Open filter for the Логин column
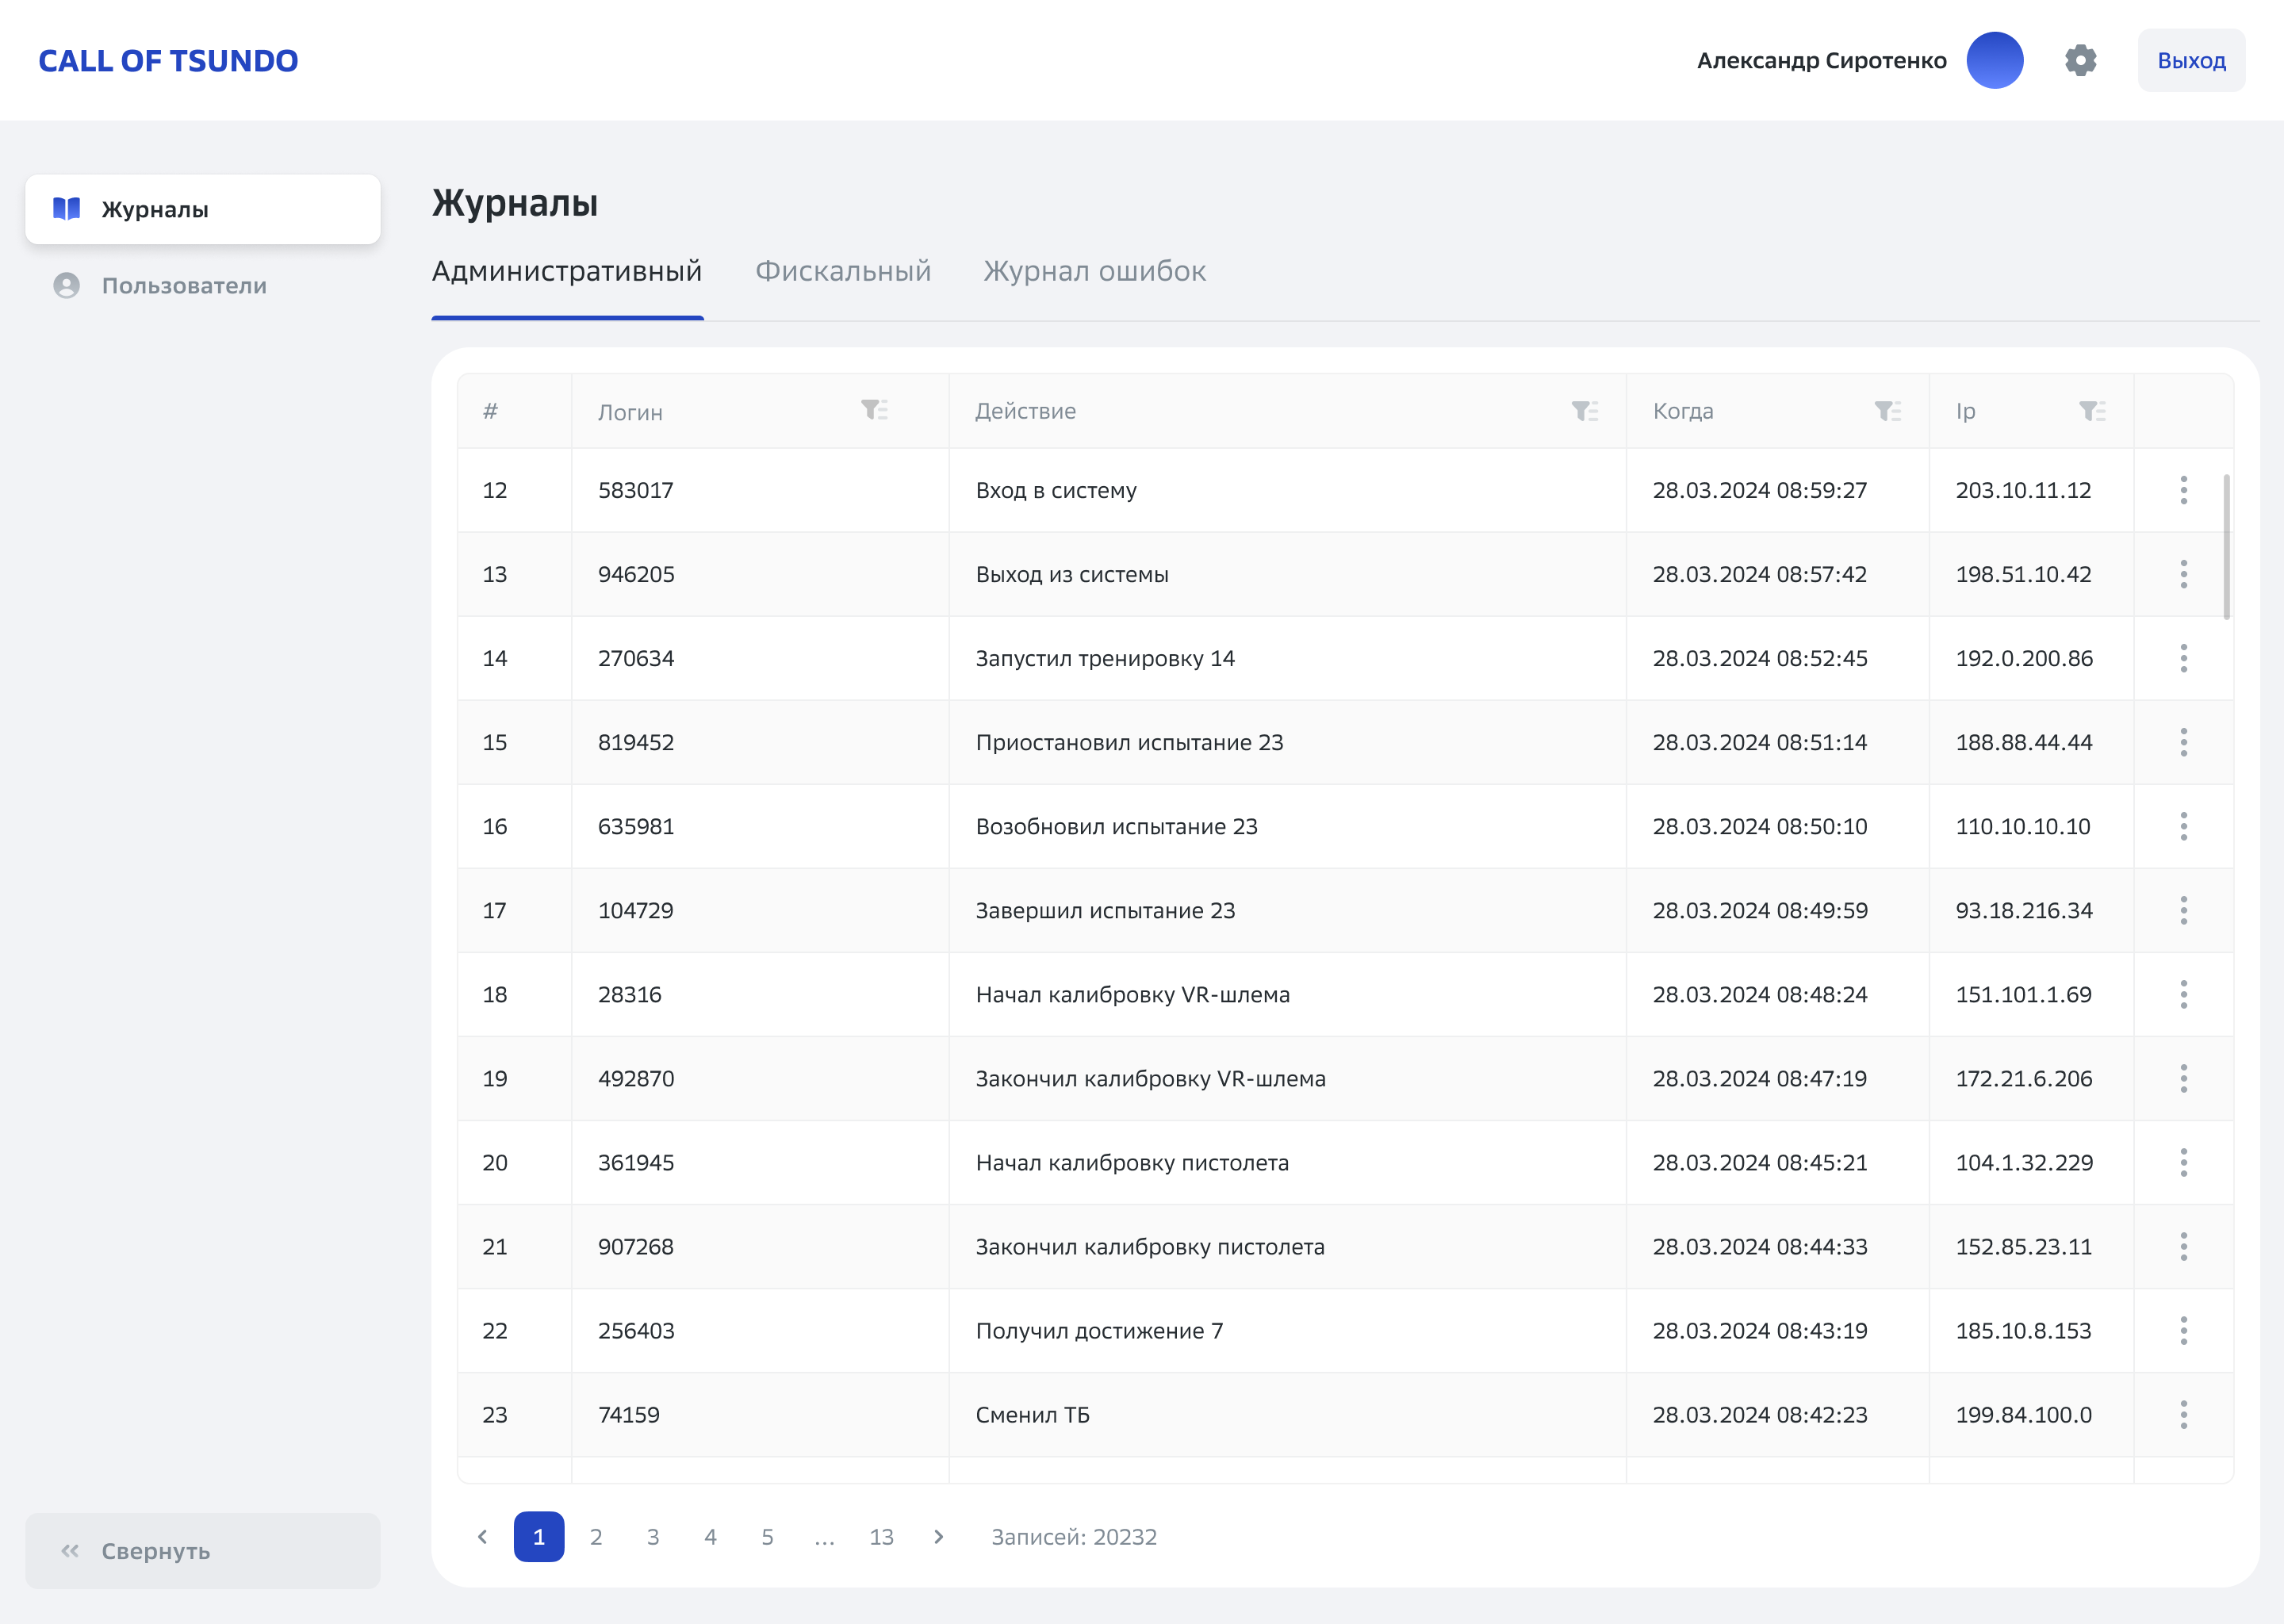 pyautogui.click(x=874, y=411)
